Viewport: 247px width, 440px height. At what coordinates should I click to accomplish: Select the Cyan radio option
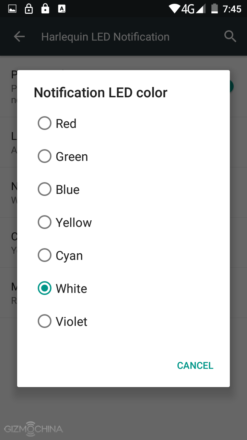click(x=45, y=255)
